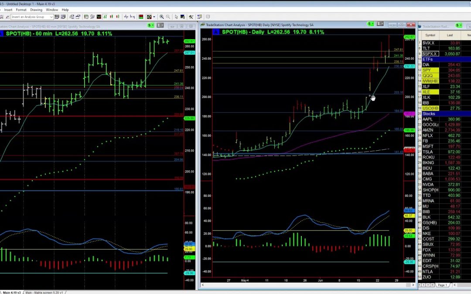Click the first analysis group grid icon
Viewport: 471px width, 294px height.
(57, 17)
